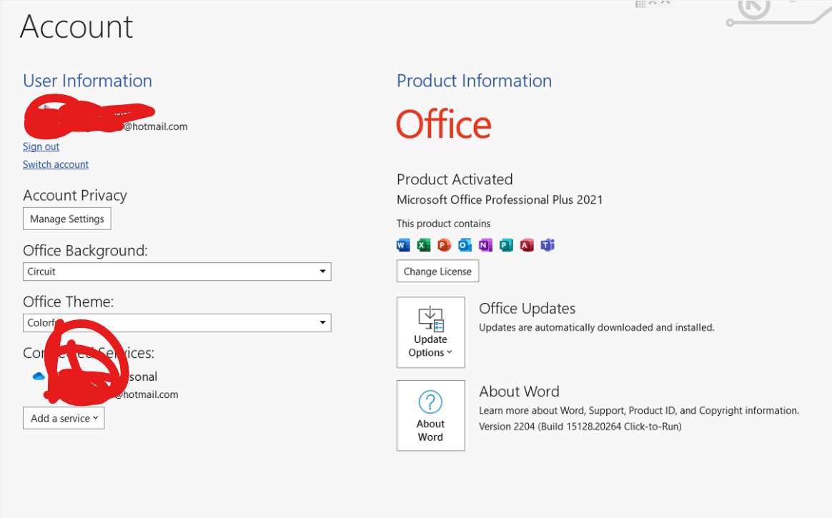
Task: Click the Access app icon
Action: click(x=527, y=245)
